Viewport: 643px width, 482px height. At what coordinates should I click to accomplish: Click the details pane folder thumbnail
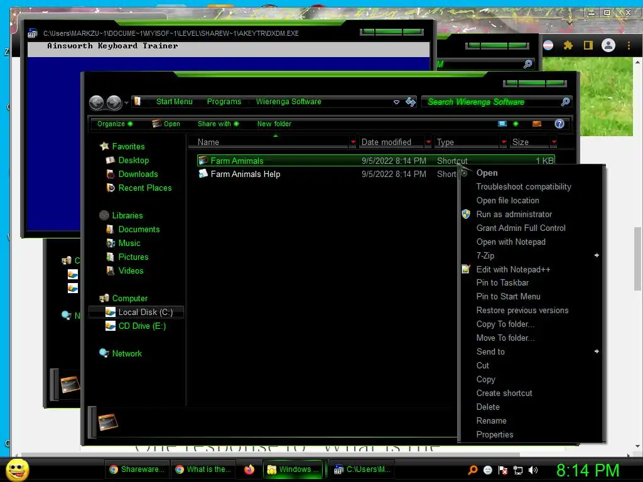(108, 422)
